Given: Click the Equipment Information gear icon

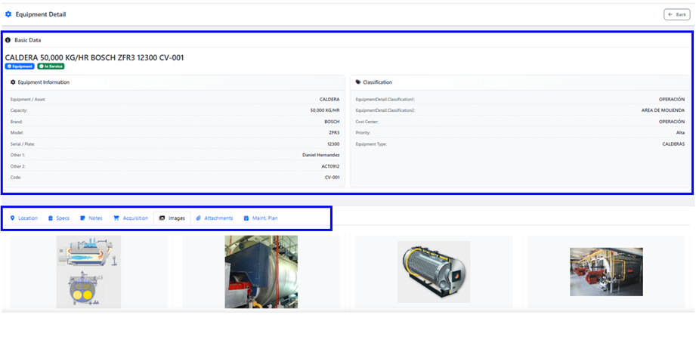Looking at the screenshot, I should click(x=13, y=82).
